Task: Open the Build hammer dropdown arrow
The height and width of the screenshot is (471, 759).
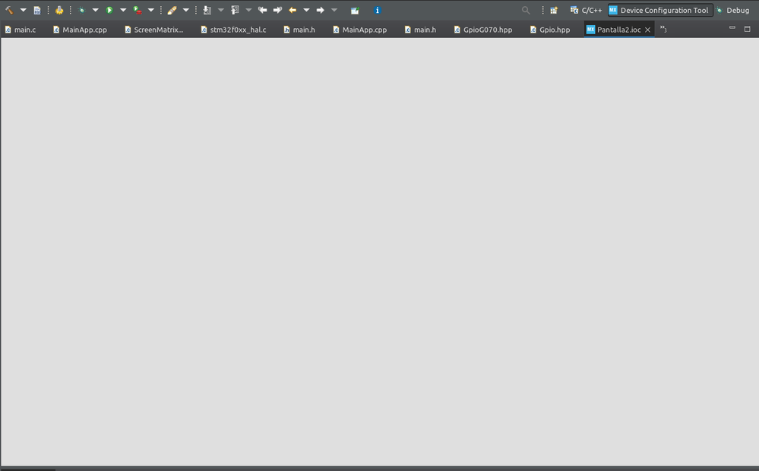Action: pos(23,10)
